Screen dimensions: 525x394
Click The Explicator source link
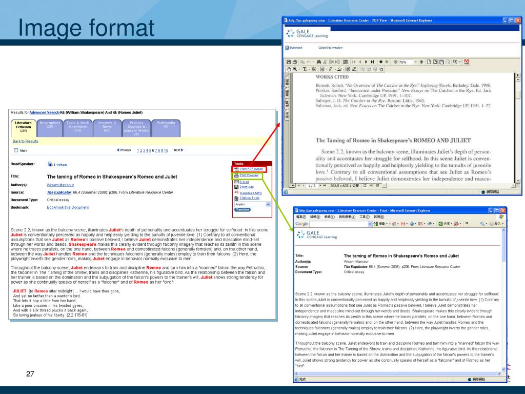59,192
